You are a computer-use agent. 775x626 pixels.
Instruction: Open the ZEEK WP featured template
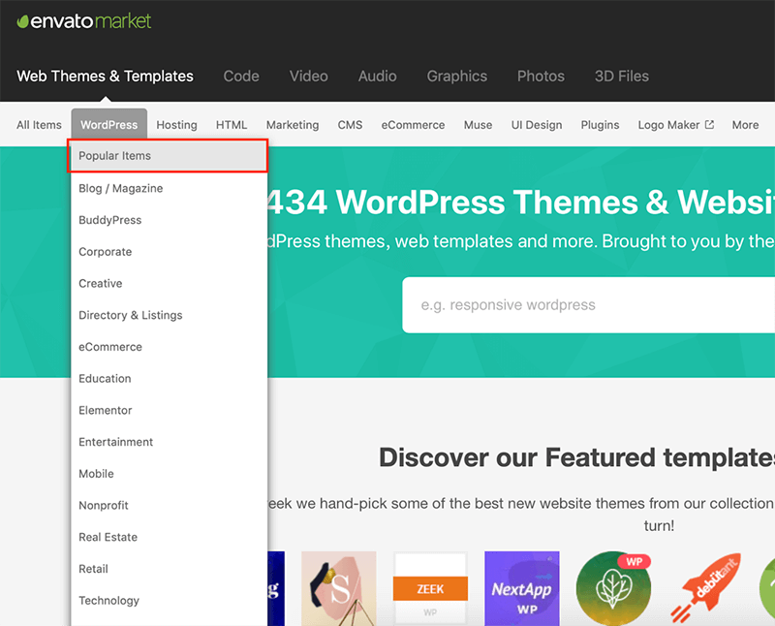click(x=430, y=588)
